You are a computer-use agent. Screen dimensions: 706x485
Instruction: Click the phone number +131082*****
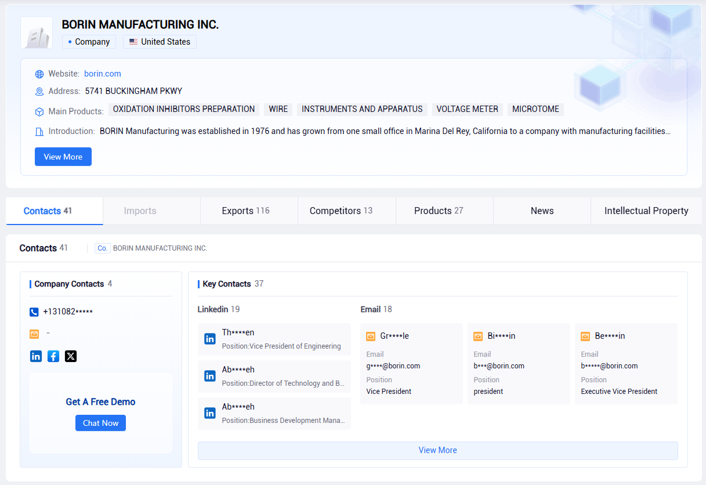[68, 312]
